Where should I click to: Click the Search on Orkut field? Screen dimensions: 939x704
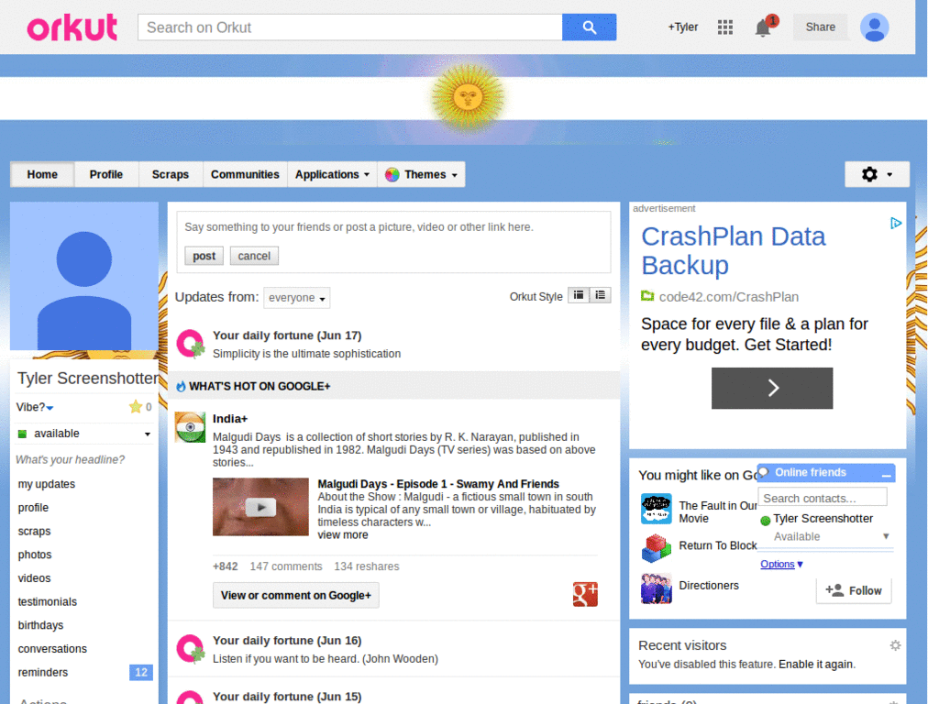coord(349,27)
